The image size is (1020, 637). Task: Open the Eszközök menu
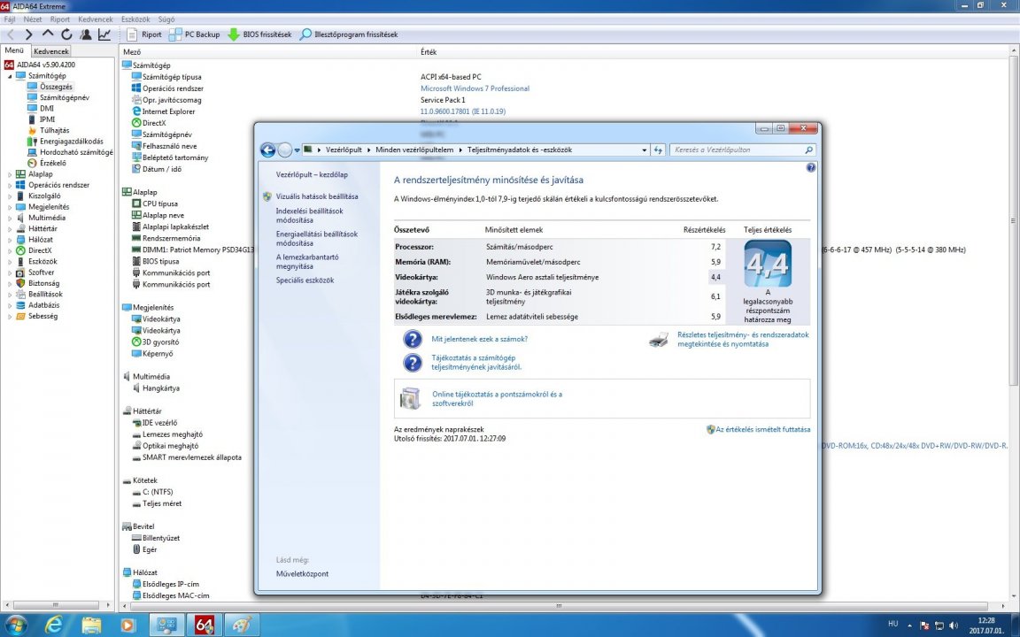coord(135,19)
